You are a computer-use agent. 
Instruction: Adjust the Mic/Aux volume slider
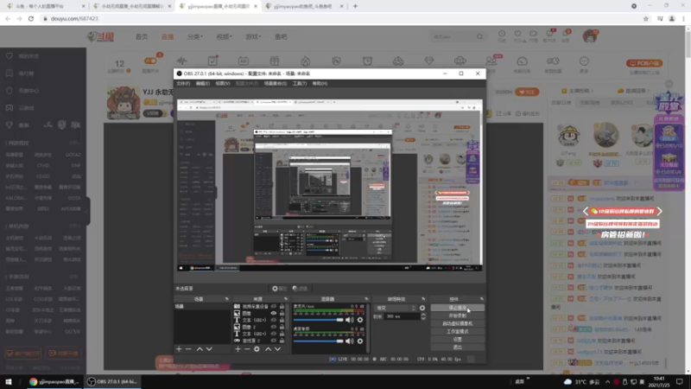point(319,320)
